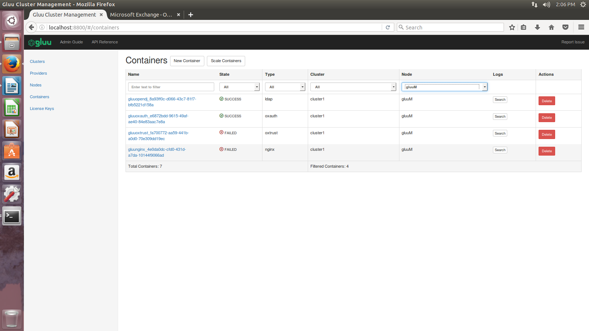Close the Microsoft Exchange tab
This screenshot has width=589, height=331.
click(179, 15)
